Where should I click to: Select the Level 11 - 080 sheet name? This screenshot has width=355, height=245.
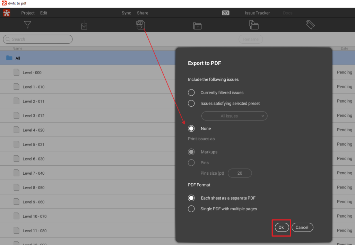(35, 230)
